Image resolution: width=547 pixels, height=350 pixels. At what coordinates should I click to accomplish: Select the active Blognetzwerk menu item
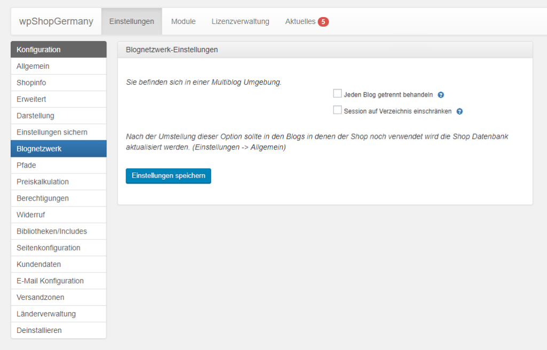[x=59, y=149]
